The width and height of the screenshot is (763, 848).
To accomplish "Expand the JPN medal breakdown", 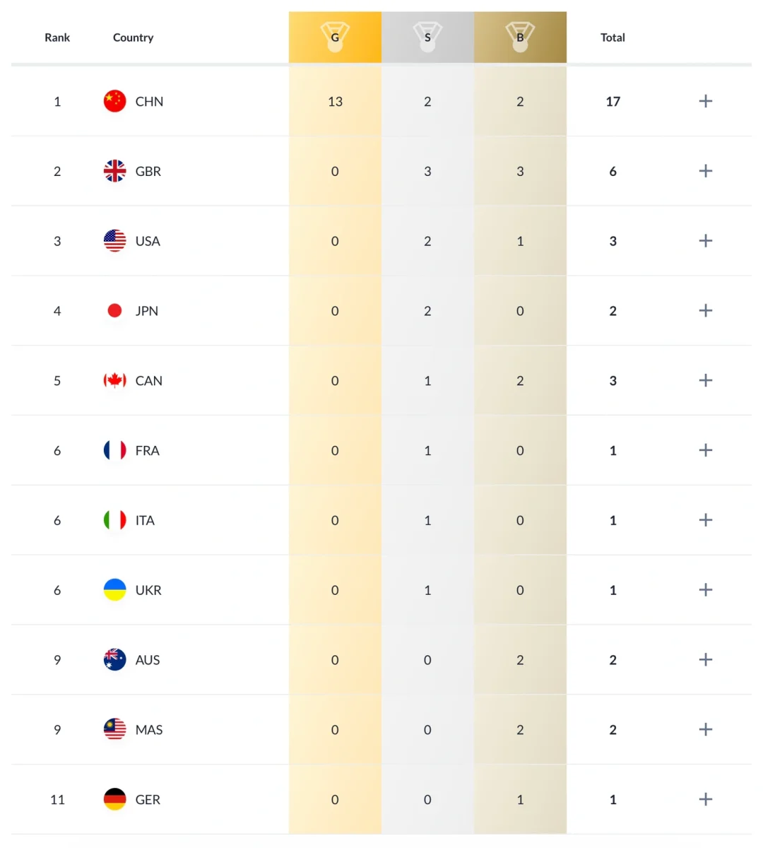I will [705, 311].
